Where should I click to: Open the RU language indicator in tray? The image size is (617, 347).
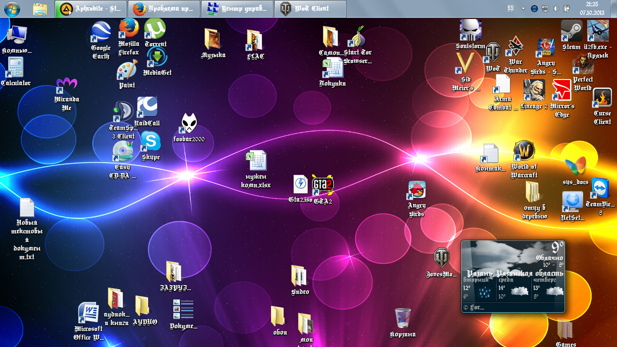click(511, 9)
